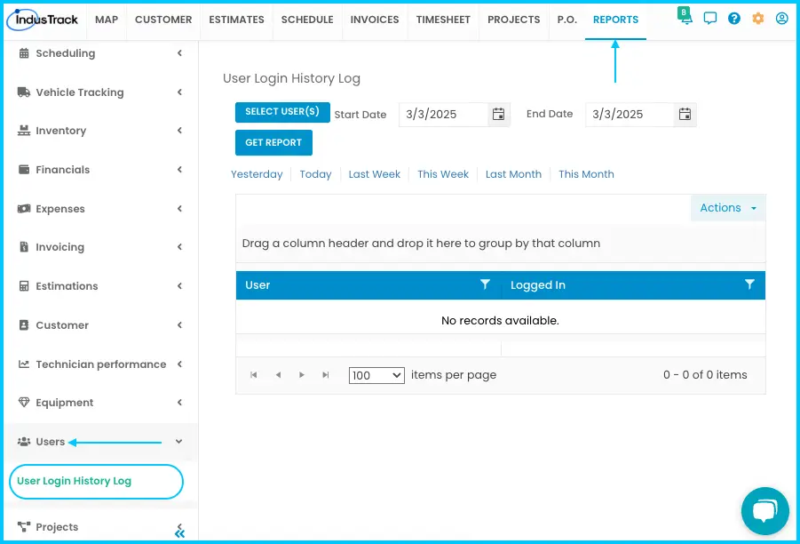This screenshot has height=544, width=800.
Task: Expand the Customer section chevron in sidebar
Action: click(x=179, y=324)
